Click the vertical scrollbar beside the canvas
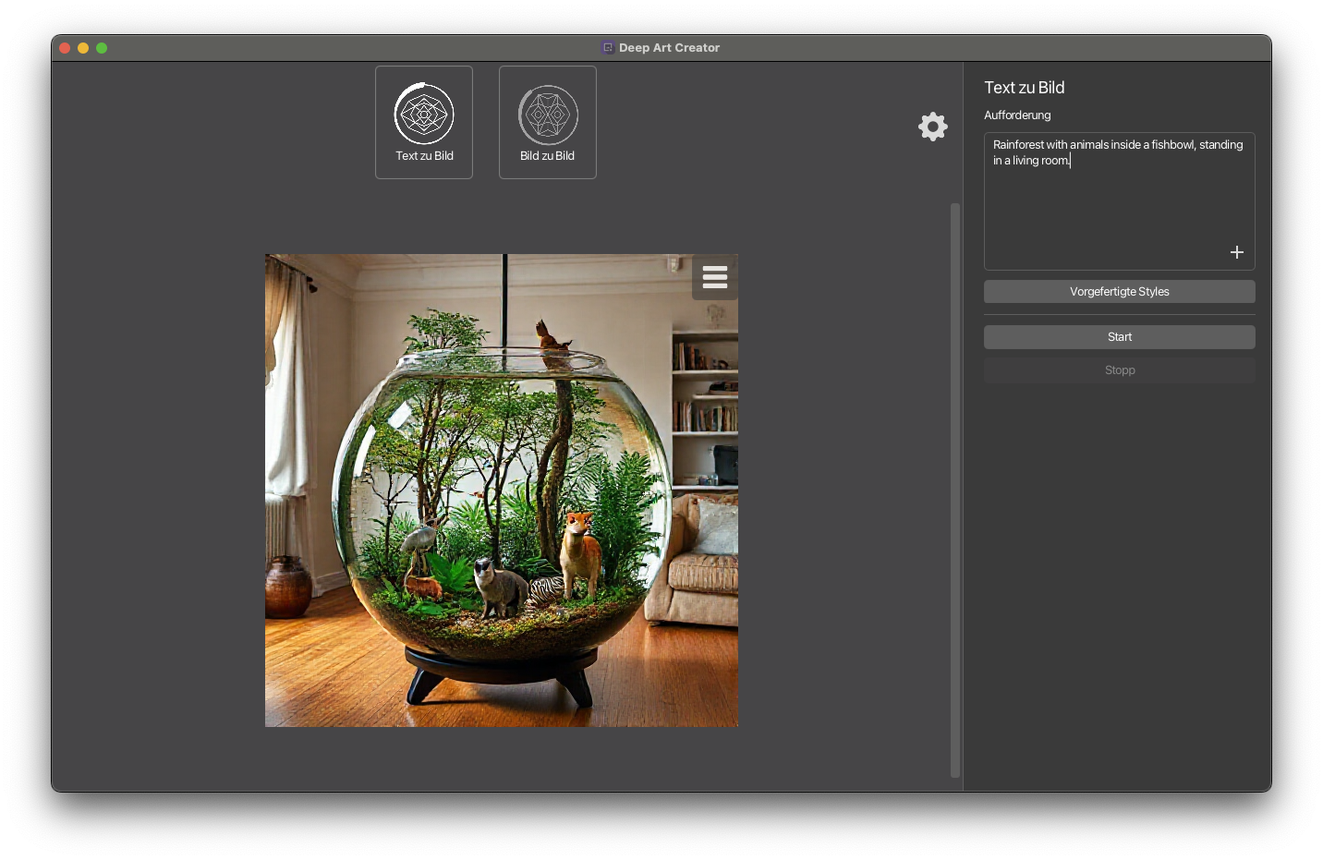 pos(955,490)
